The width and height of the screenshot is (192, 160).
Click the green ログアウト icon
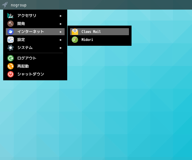click(x=11, y=58)
